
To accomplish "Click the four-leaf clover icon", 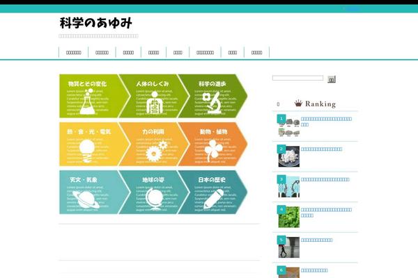I will tap(213, 151).
